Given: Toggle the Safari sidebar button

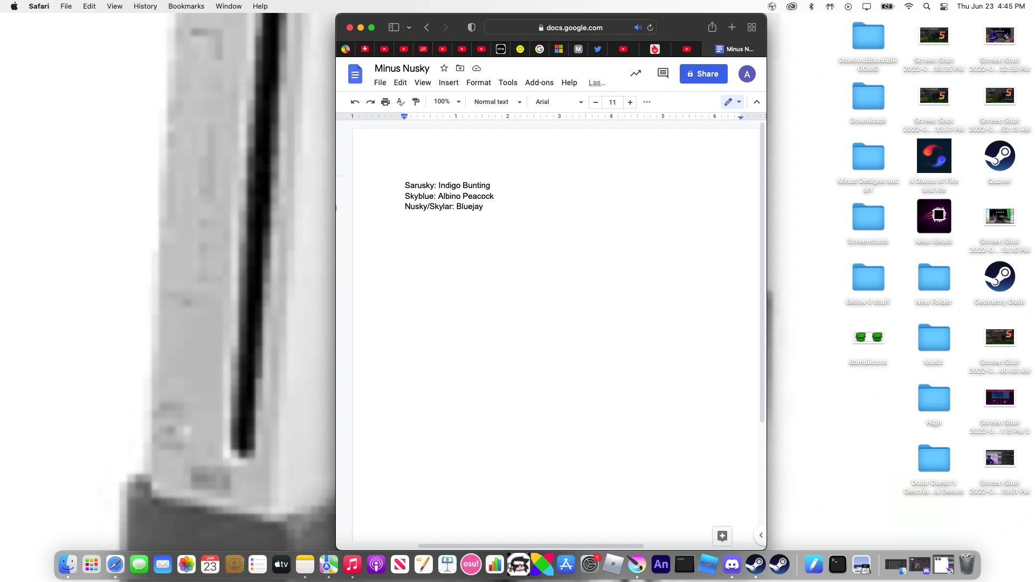Looking at the screenshot, I should pos(394,27).
